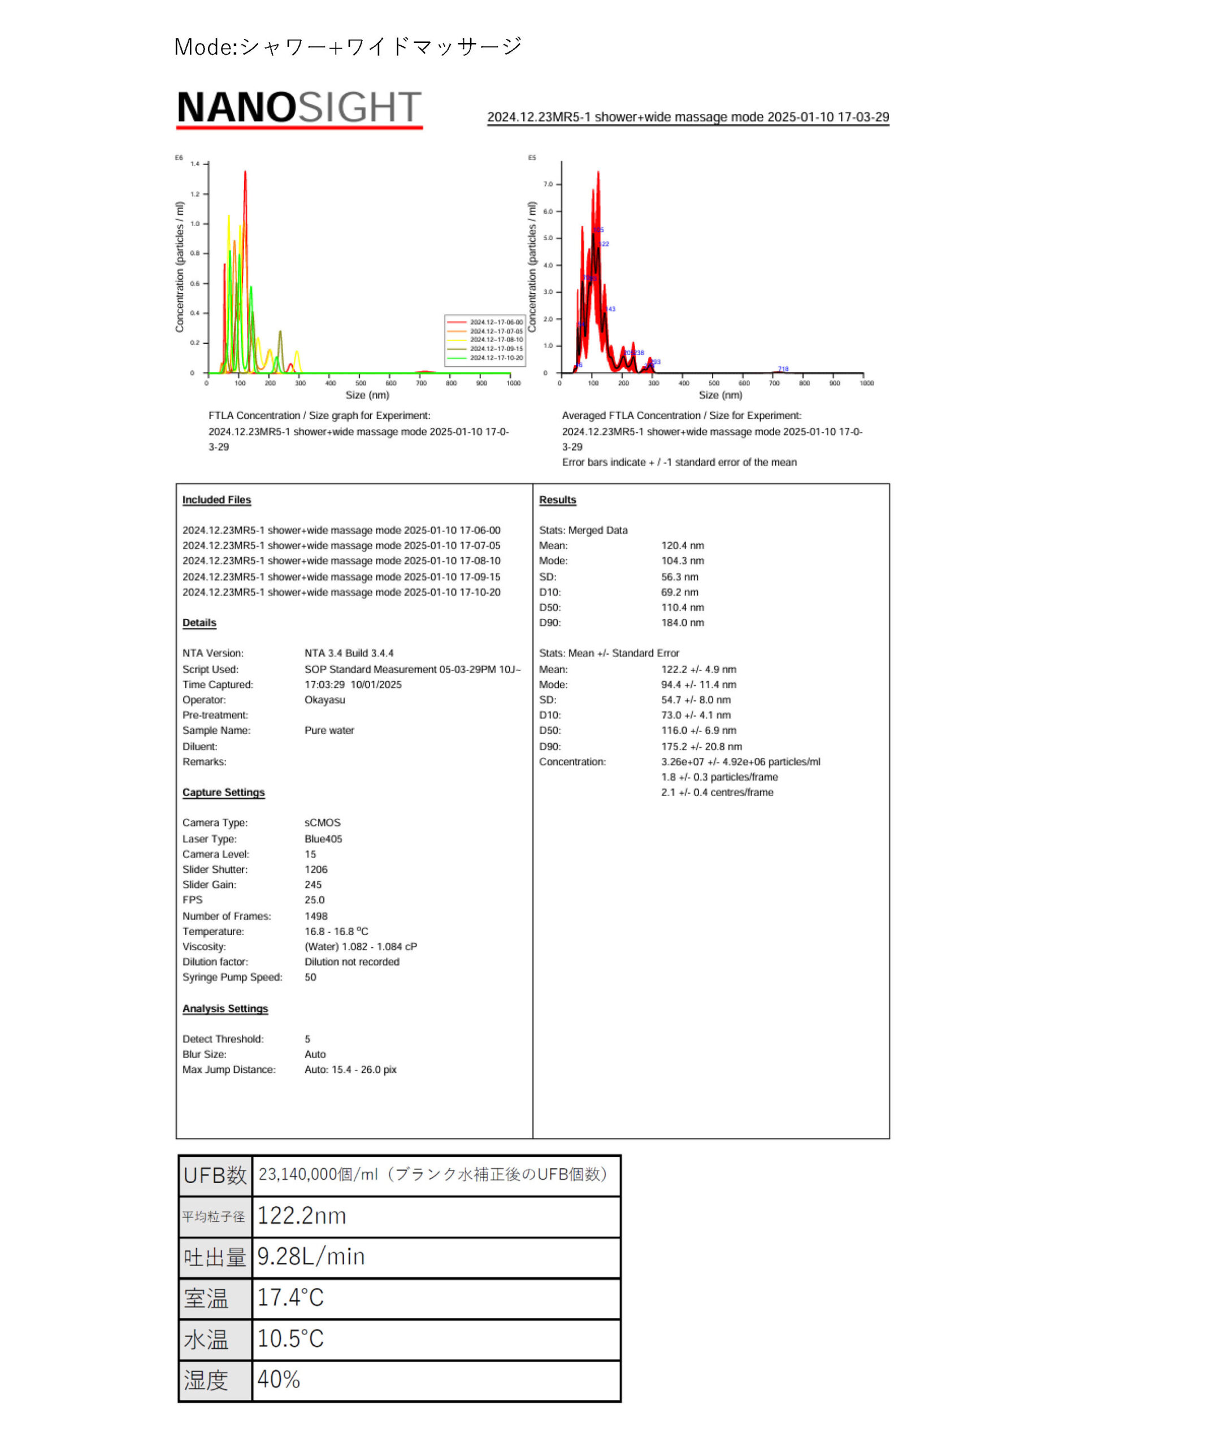Screen dimensions: 1211x1447
Task: Click the Operator name Okayasu
Action: (x=324, y=699)
